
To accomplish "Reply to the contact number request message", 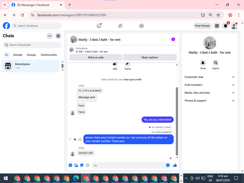I will pyautogui.click(x=75, y=140).
